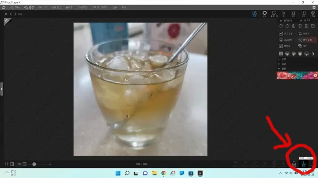Select the 편집 edit tool tab

254,14
